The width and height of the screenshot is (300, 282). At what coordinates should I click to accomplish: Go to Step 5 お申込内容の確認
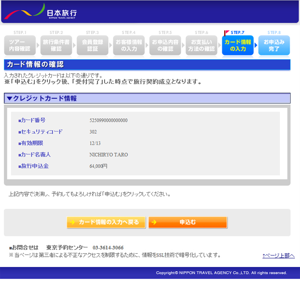pyautogui.click(x=165, y=45)
